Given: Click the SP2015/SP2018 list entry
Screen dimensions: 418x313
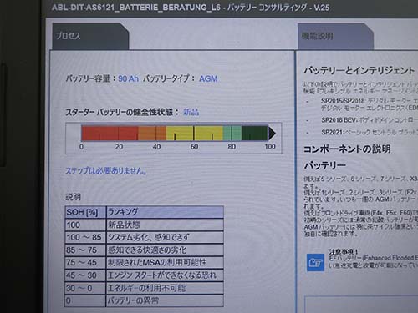Looking at the screenshot, I should click(370, 104).
